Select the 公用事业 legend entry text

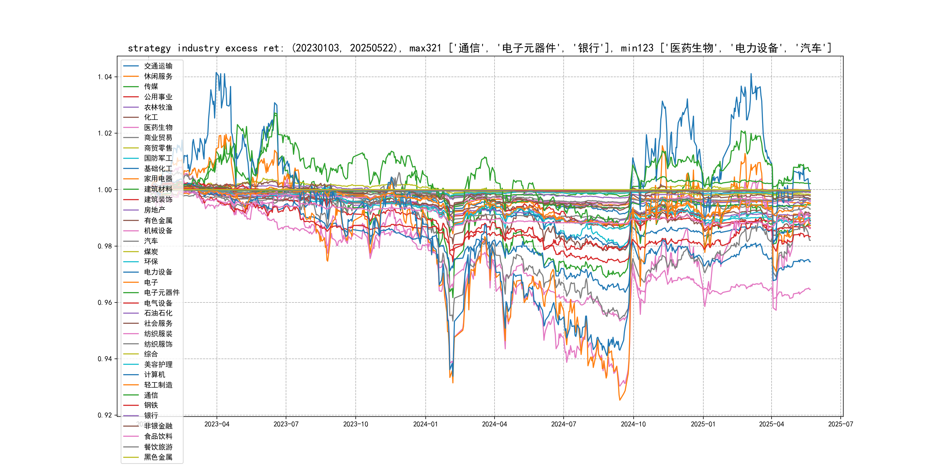tap(158, 97)
